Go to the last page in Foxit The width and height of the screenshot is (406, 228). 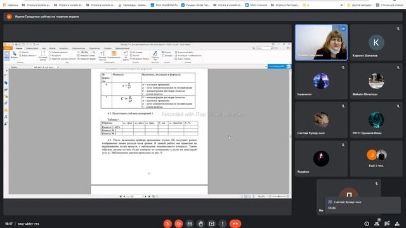click(150, 196)
